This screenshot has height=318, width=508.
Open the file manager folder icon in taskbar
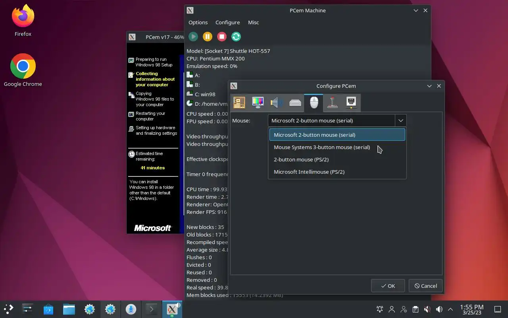point(69,309)
